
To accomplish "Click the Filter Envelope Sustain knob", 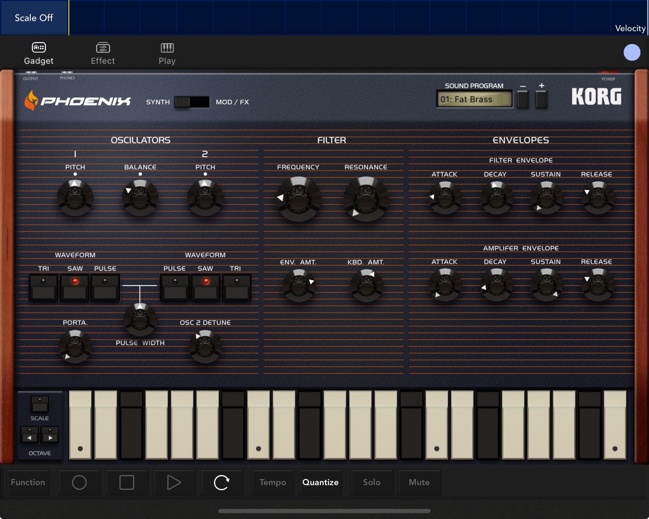I will click(x=547, y=198).
